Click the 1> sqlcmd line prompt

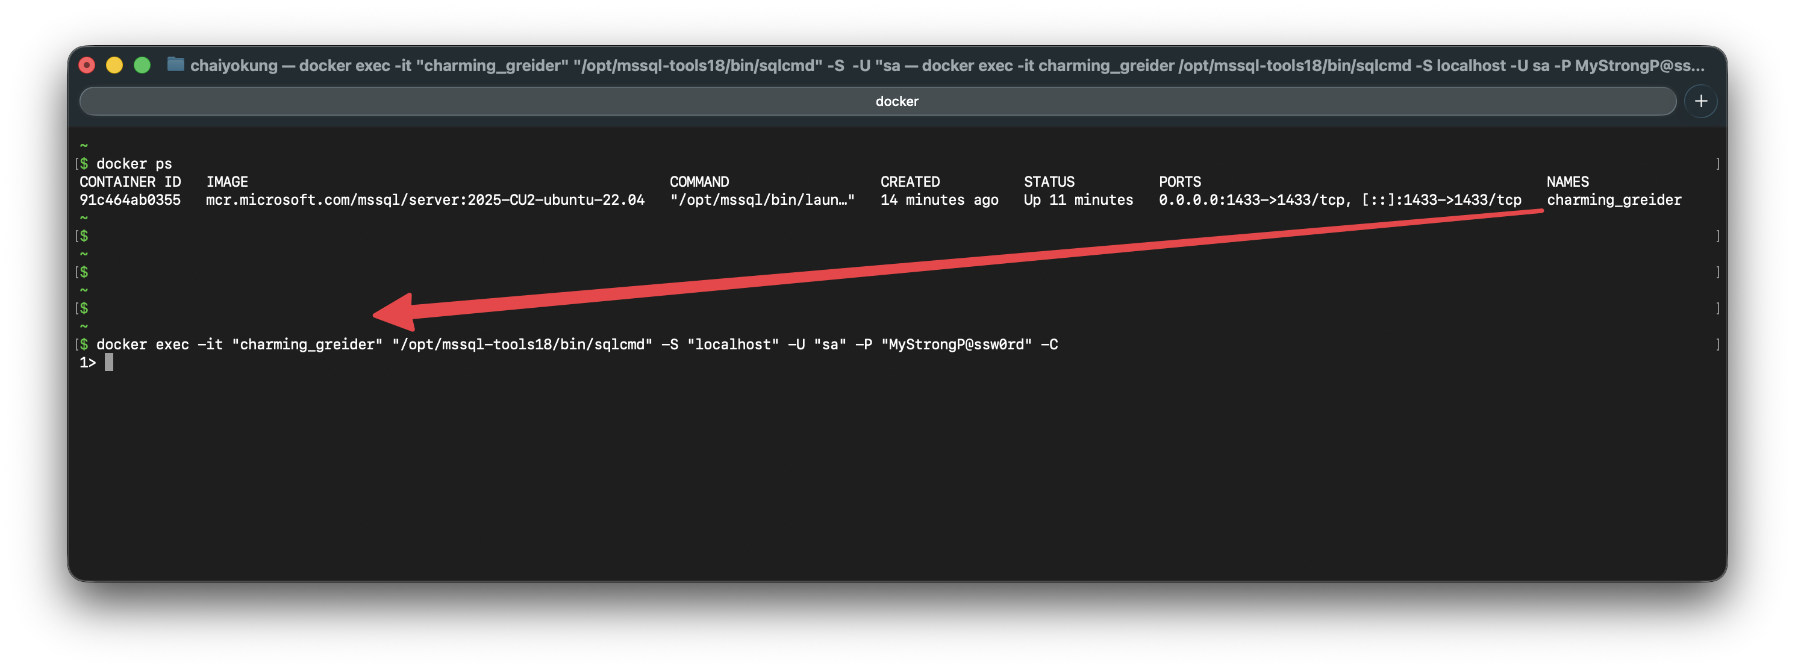click(x=88, y=361)
